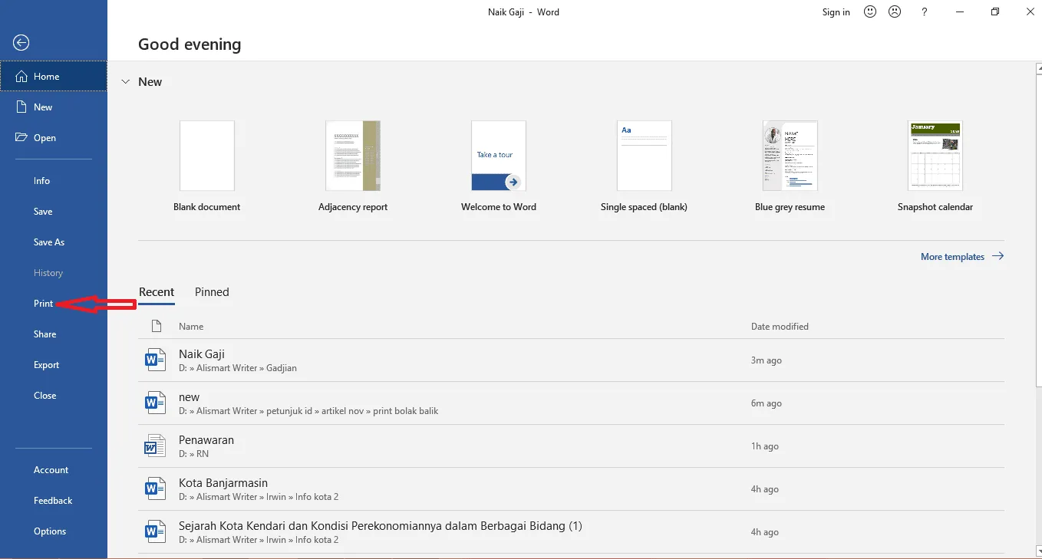Open the recent document Kota Banjarmasin
The height and width of the screenshot is (559, 1042).
(571, 489)
